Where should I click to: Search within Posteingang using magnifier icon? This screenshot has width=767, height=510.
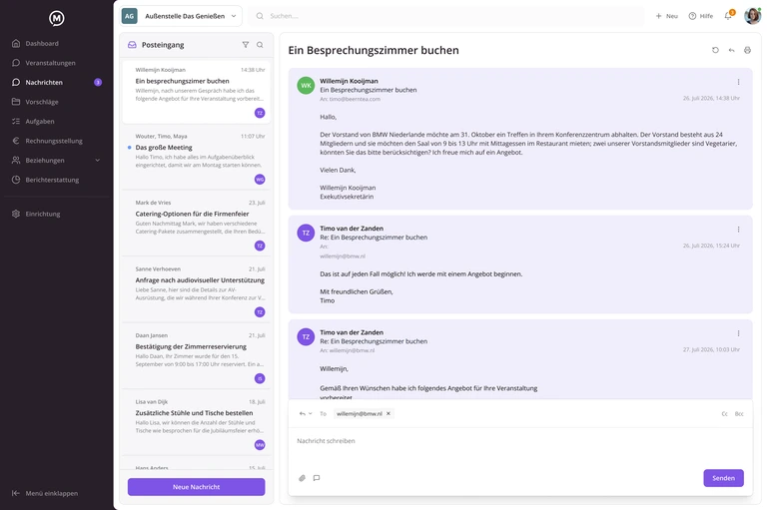tap(260, 45)
